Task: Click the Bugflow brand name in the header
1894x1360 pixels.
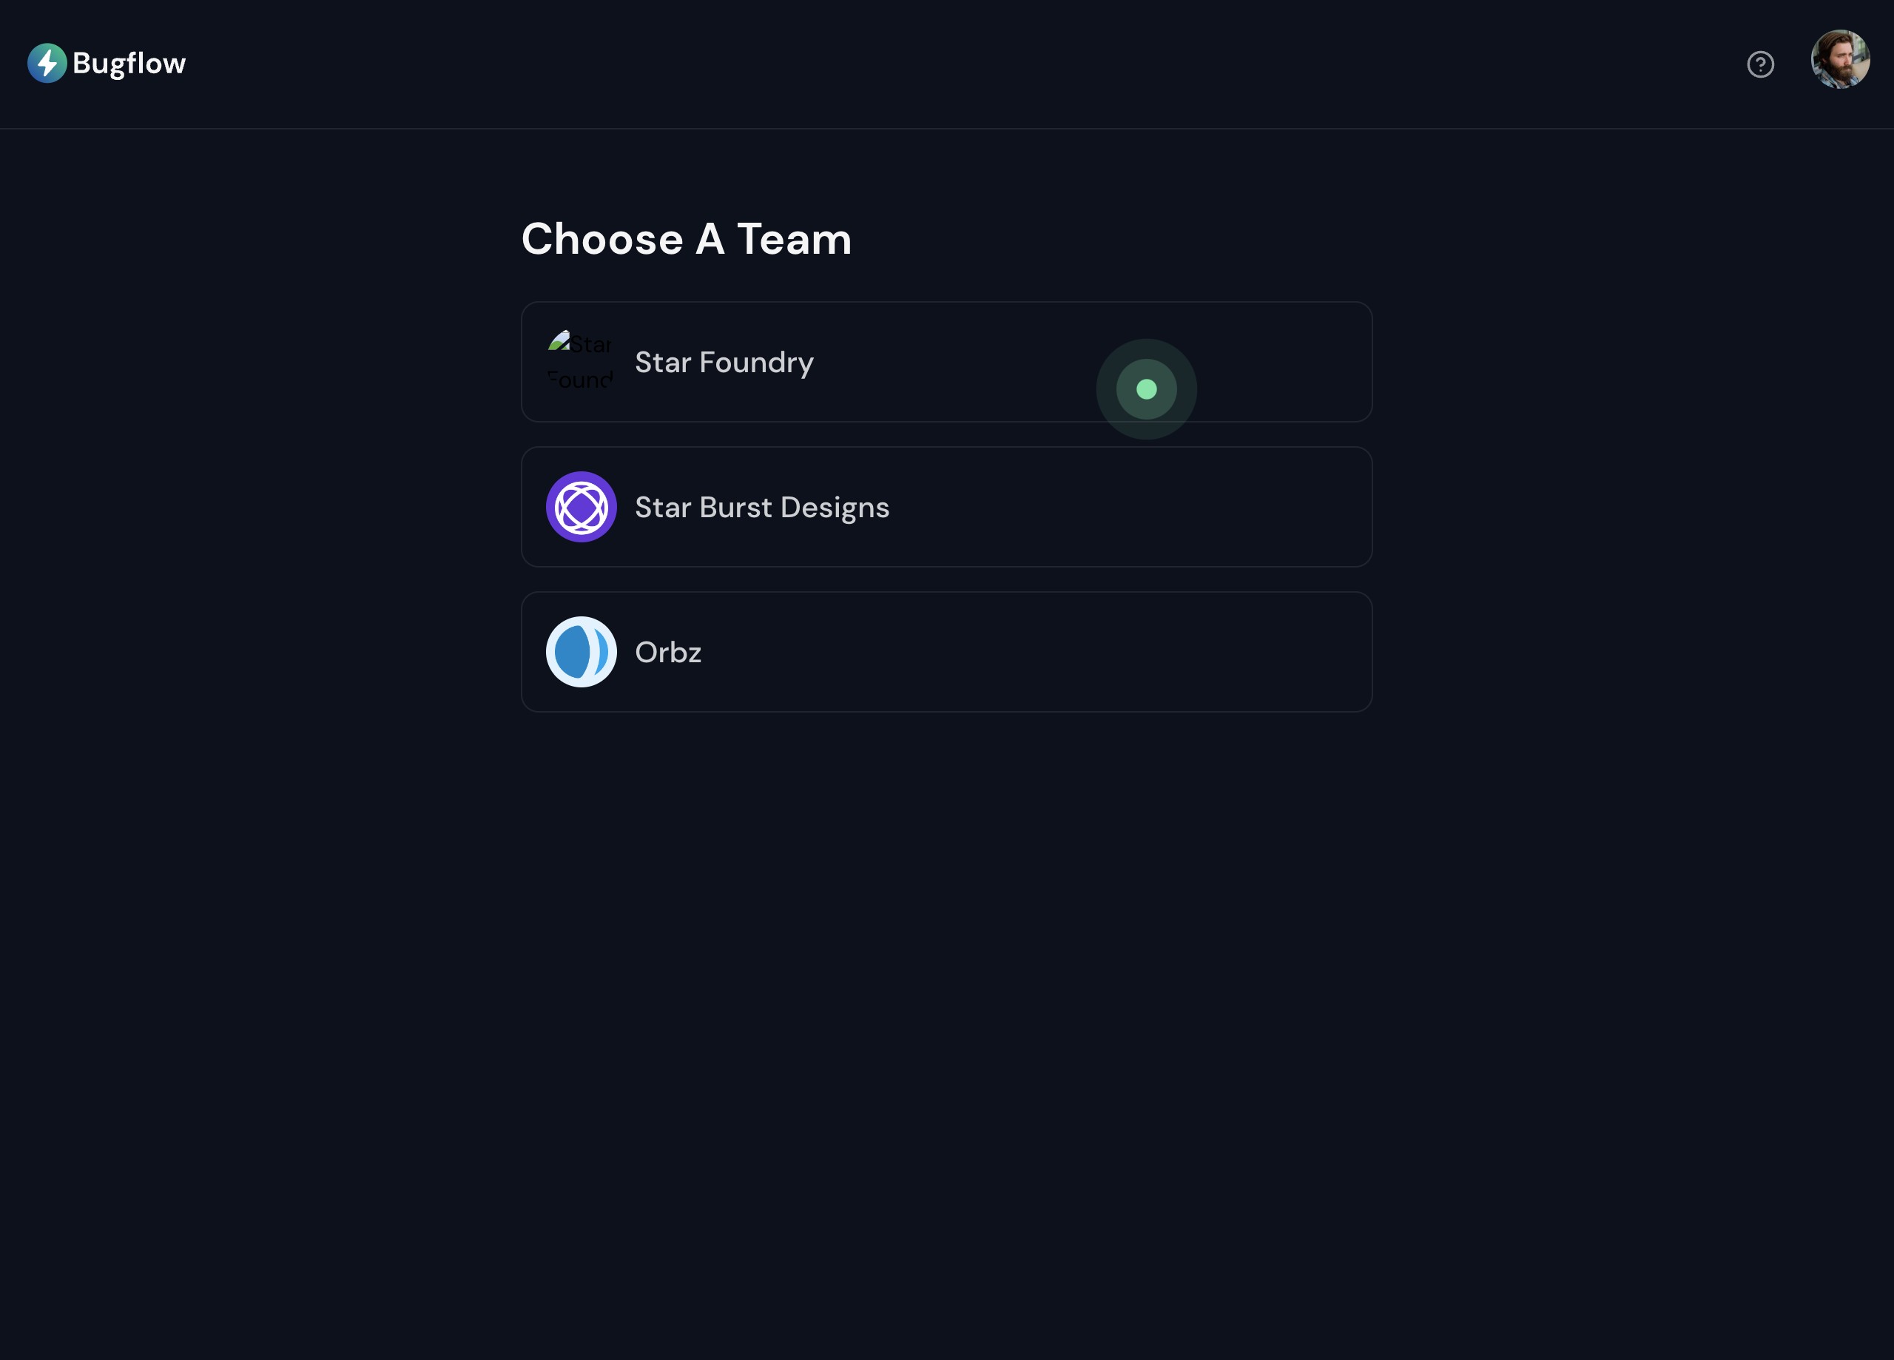Action: [x=129, y=63]
